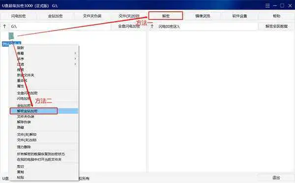Viewport: 295px width, 183px height.
Task: Open 镜像浏览 from the toolbar
Action: click(203, 16)
